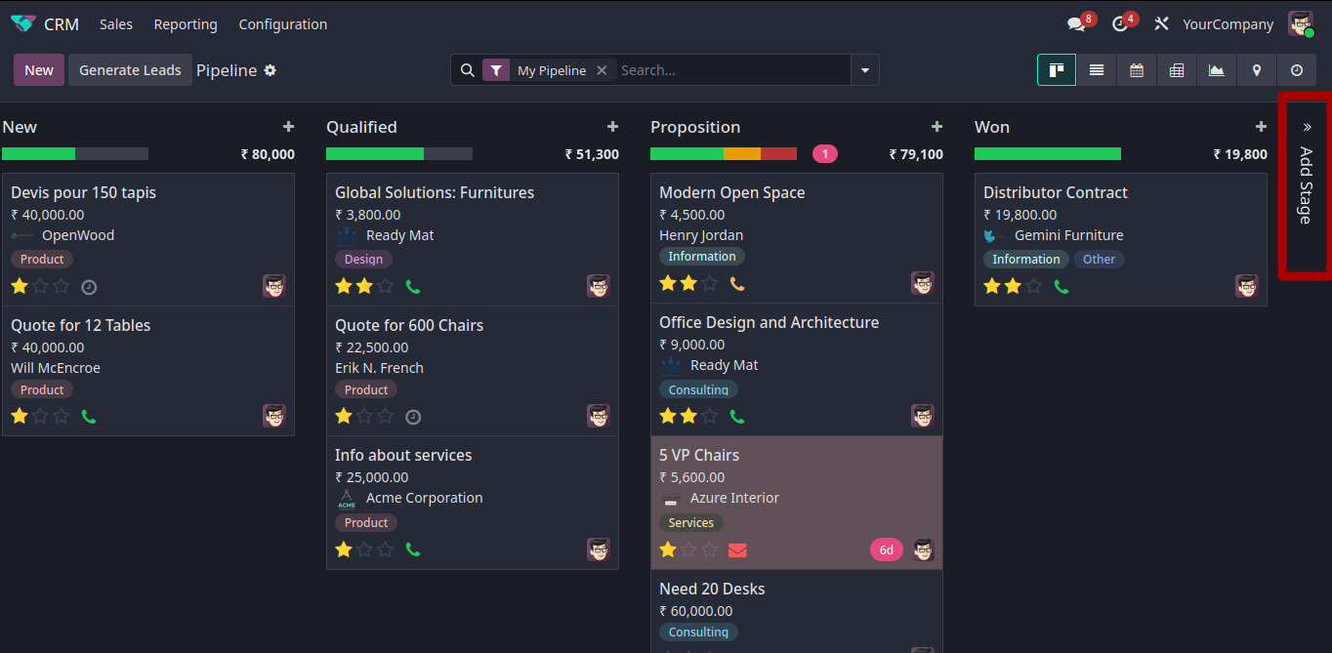This screenshot has width=1332, height=653.
Task: Switch to the activity view
Action: 1297,70
